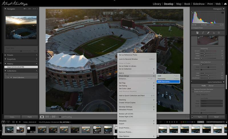Collapse the Navigator panel
Screen dimensions: 228x139
tap(5, 9)
